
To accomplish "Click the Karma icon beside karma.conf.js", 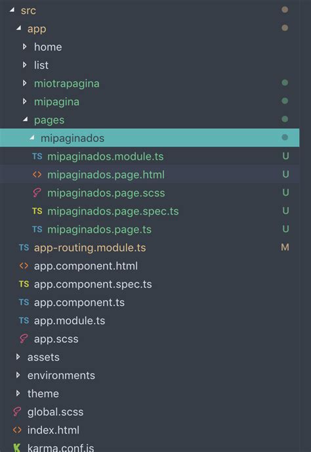I will (x=17, y=447).
